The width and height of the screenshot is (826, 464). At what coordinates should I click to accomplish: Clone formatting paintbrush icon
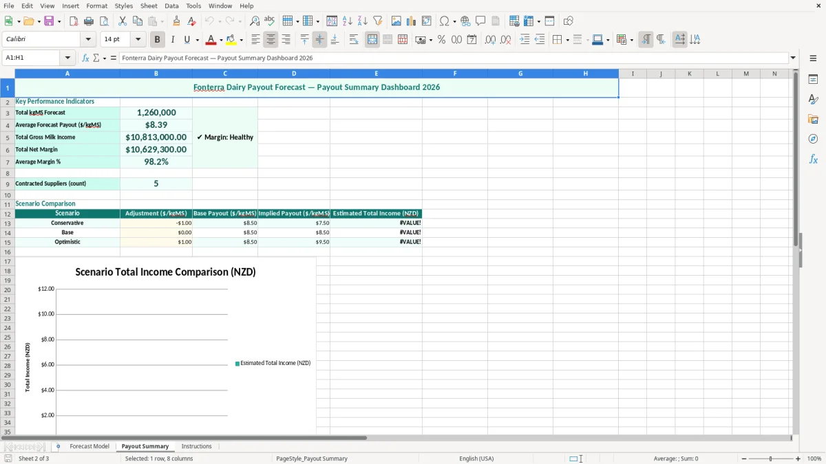176,21
